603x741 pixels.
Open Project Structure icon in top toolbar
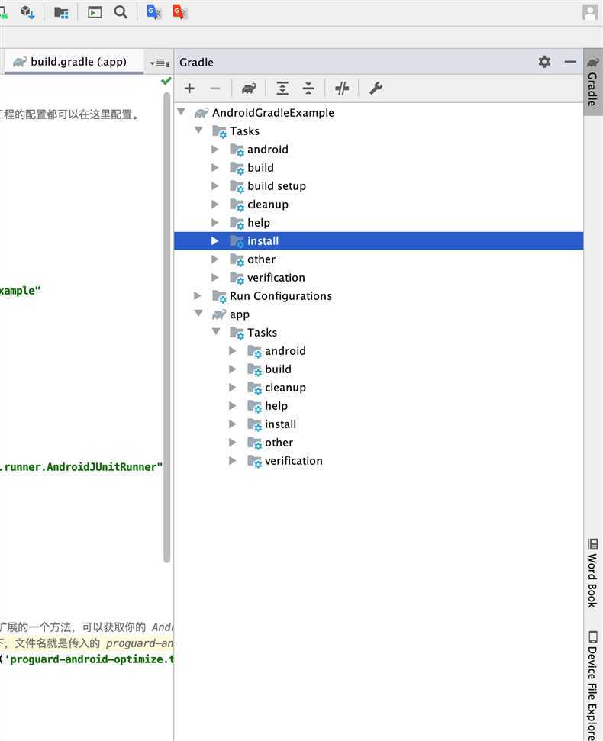pyautogui.click(x=61, y=12)
